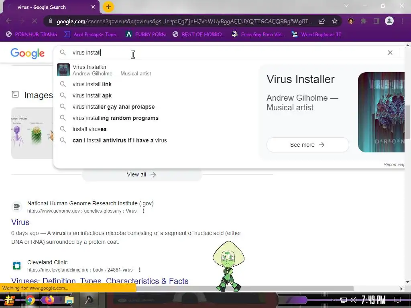Open the 'Virus' genome.gov result title
Screen dimensions: 411x308
tap(20, 222)
